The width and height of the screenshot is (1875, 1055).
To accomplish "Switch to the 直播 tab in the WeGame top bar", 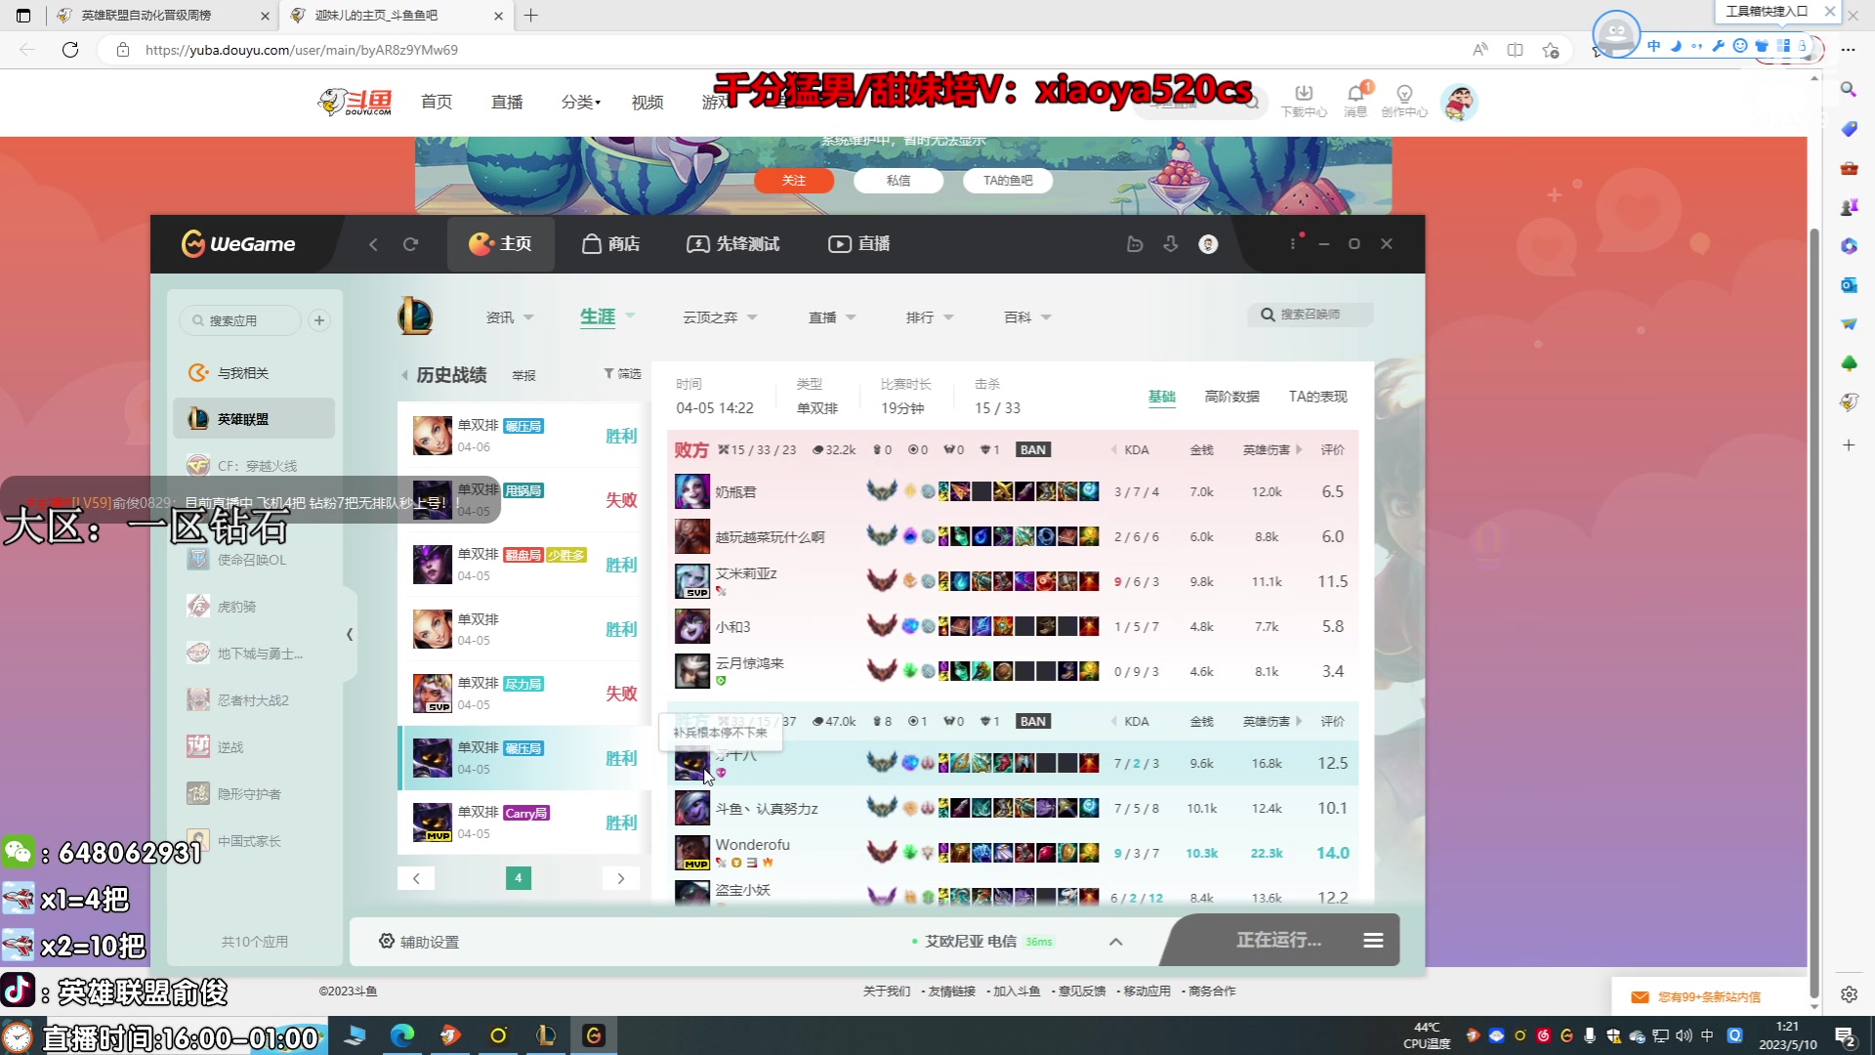I will coord(859,244).
